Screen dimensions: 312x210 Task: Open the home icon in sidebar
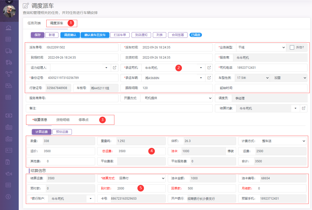(9, 28)
